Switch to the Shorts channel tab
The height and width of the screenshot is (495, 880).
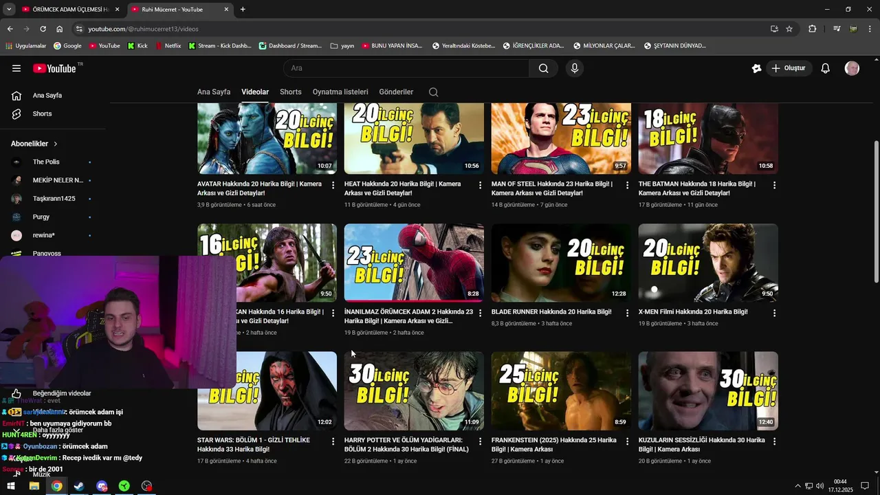[x=291, y=92]
